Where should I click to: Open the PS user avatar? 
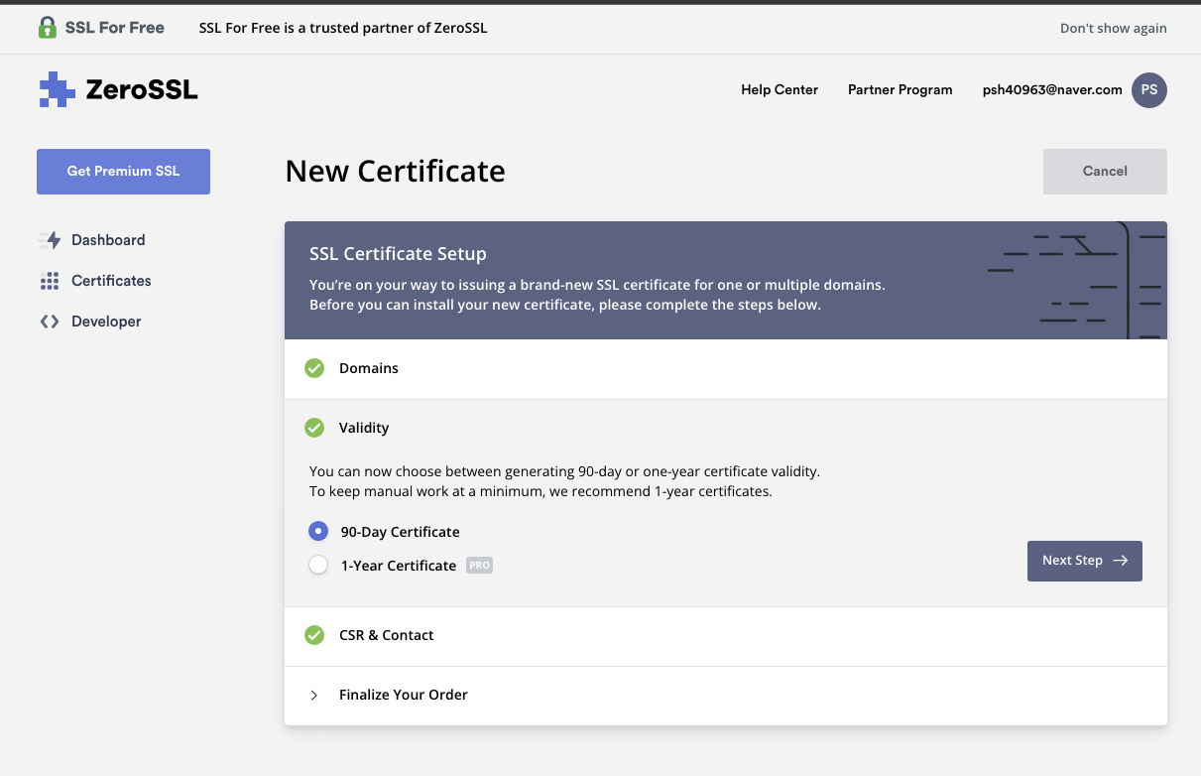[1149, 90]
